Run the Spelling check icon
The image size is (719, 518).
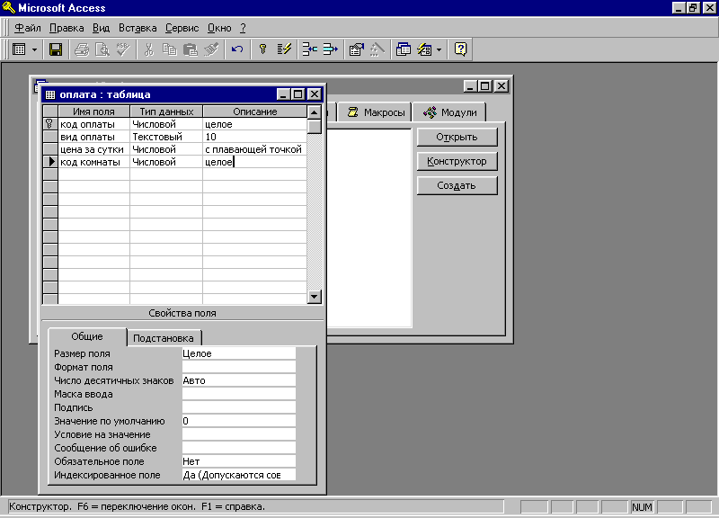123,49
